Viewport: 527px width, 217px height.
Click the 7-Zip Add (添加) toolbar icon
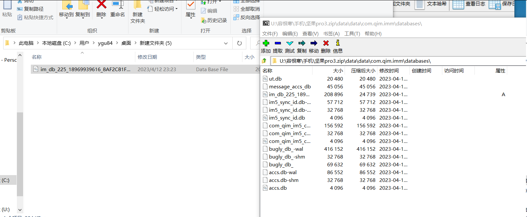click(x=266, y=43)
